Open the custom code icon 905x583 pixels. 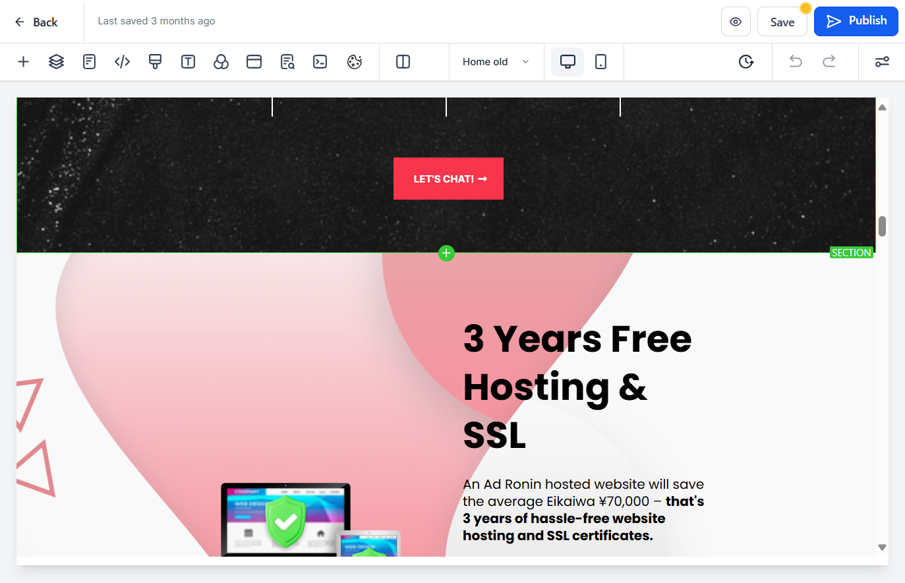click(x=122, y=62)
